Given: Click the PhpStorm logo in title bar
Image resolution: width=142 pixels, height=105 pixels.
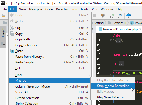Looking at the screenshot, I should coord(3,3).
